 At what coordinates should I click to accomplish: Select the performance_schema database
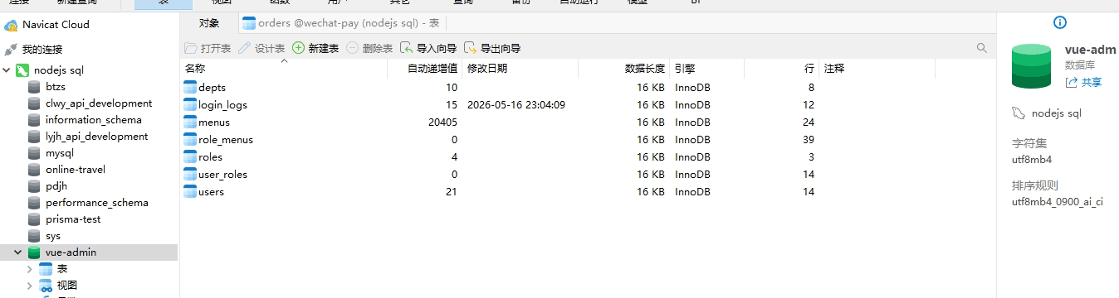tap(97, 203)
